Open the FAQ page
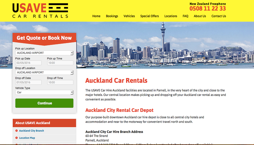254x145 pixels. [x=185, y=16]
